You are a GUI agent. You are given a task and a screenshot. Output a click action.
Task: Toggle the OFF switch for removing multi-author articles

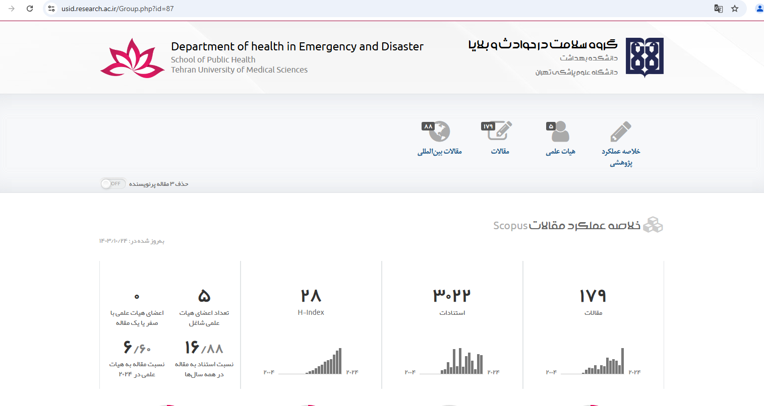pyautogui.click(x=113, y=184)
